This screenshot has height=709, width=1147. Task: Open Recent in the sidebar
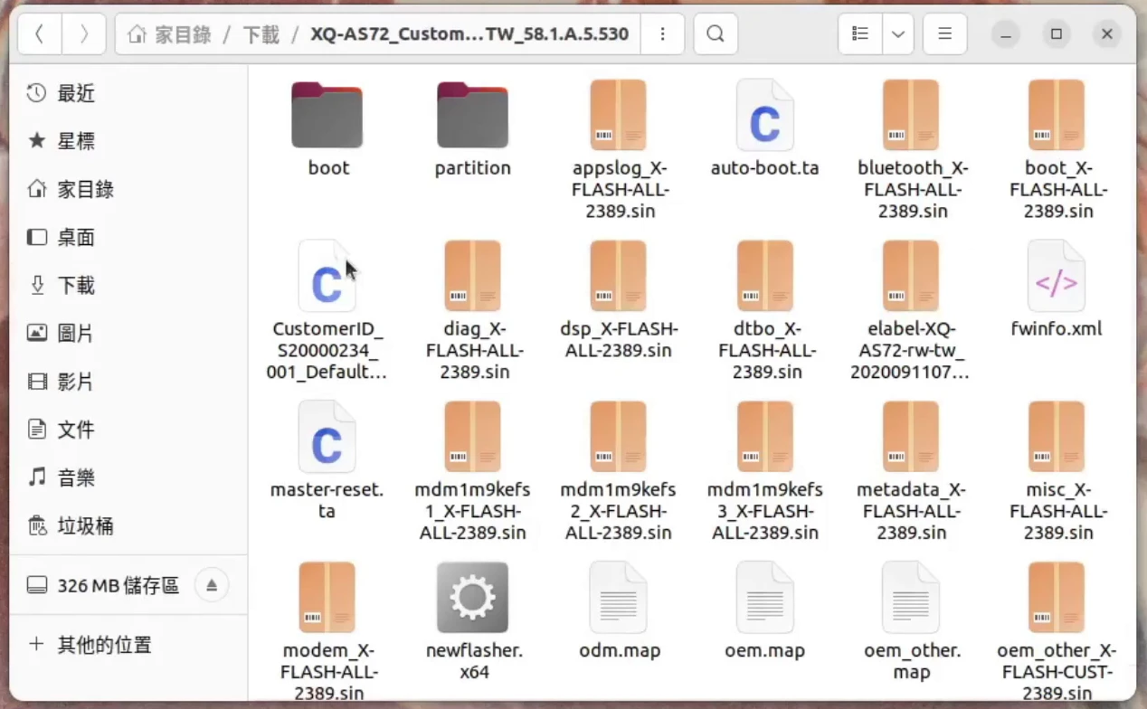coord(75,93)
